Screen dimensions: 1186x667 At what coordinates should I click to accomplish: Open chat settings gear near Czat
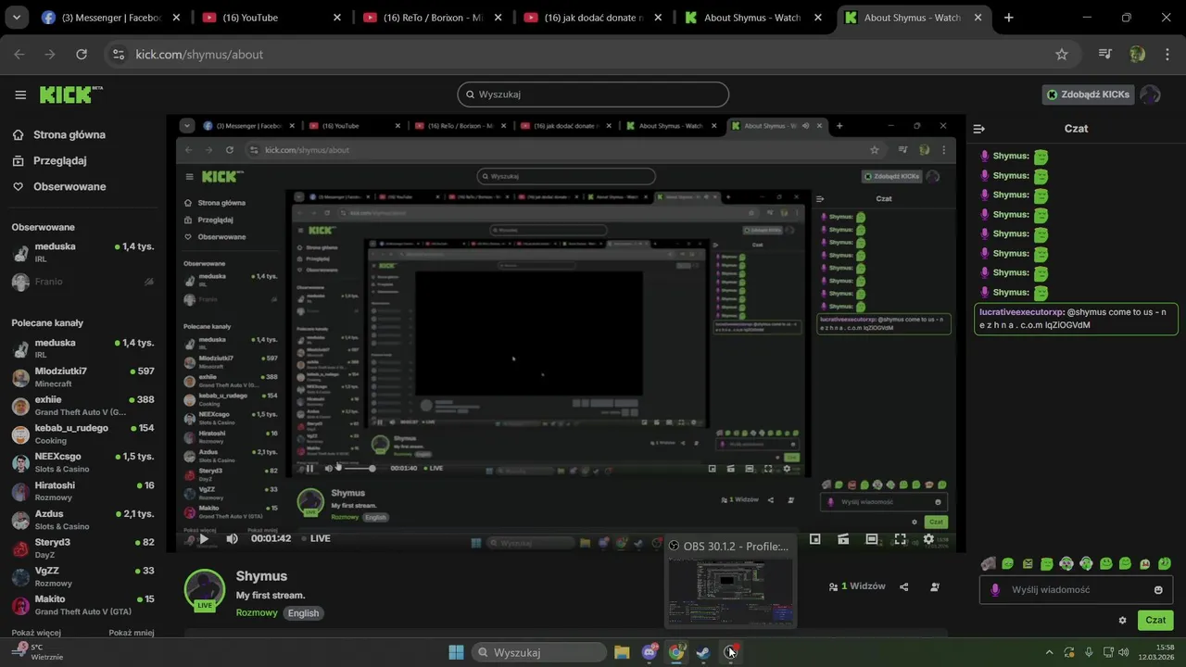coord(1122,620)
